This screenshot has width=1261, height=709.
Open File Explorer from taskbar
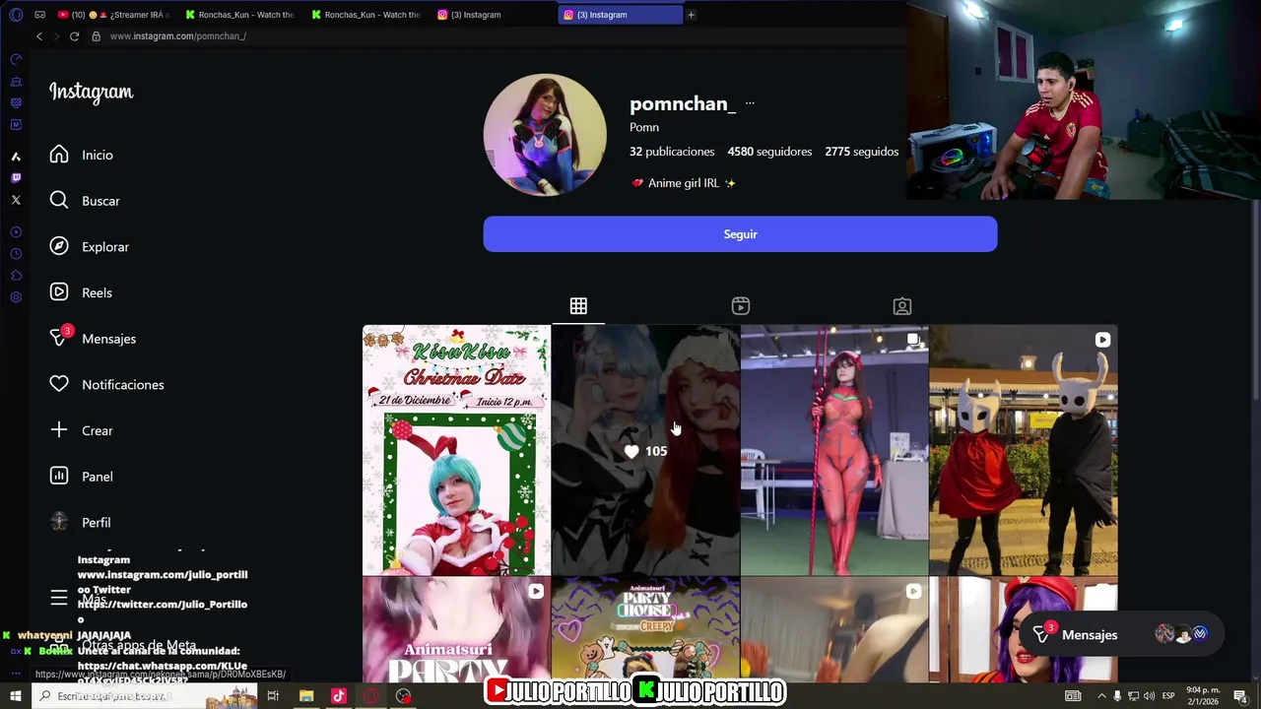(x=306, y=696)
